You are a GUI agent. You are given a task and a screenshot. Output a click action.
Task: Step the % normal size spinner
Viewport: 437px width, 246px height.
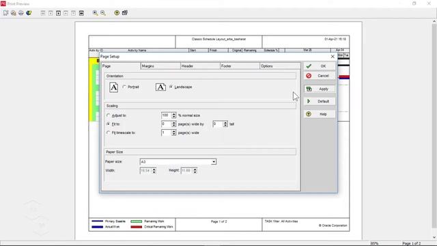point(173,115)
